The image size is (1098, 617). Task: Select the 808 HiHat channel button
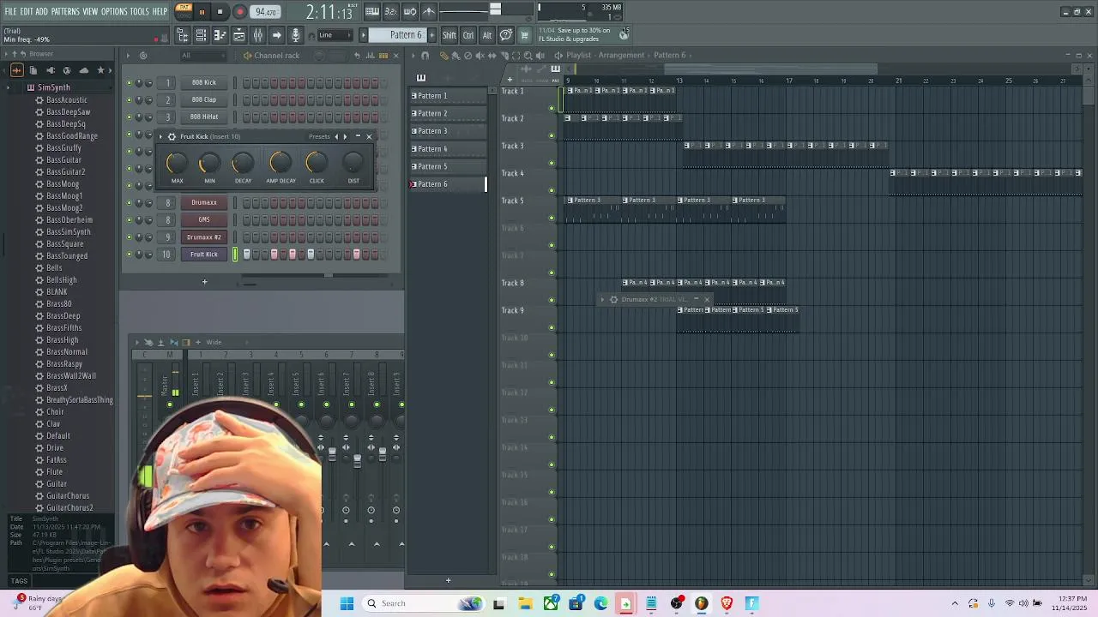[204, 117]
